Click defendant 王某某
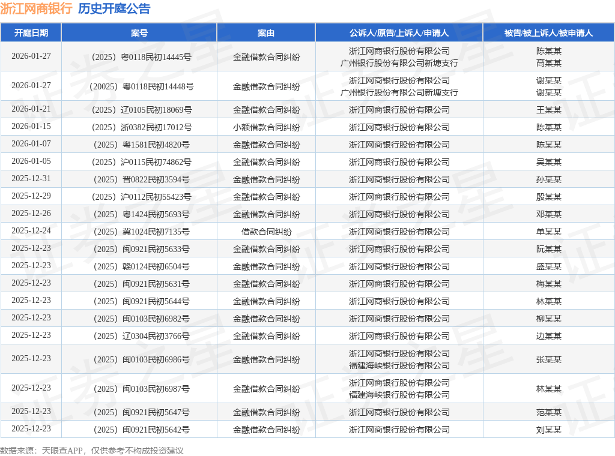 [549, 110]
